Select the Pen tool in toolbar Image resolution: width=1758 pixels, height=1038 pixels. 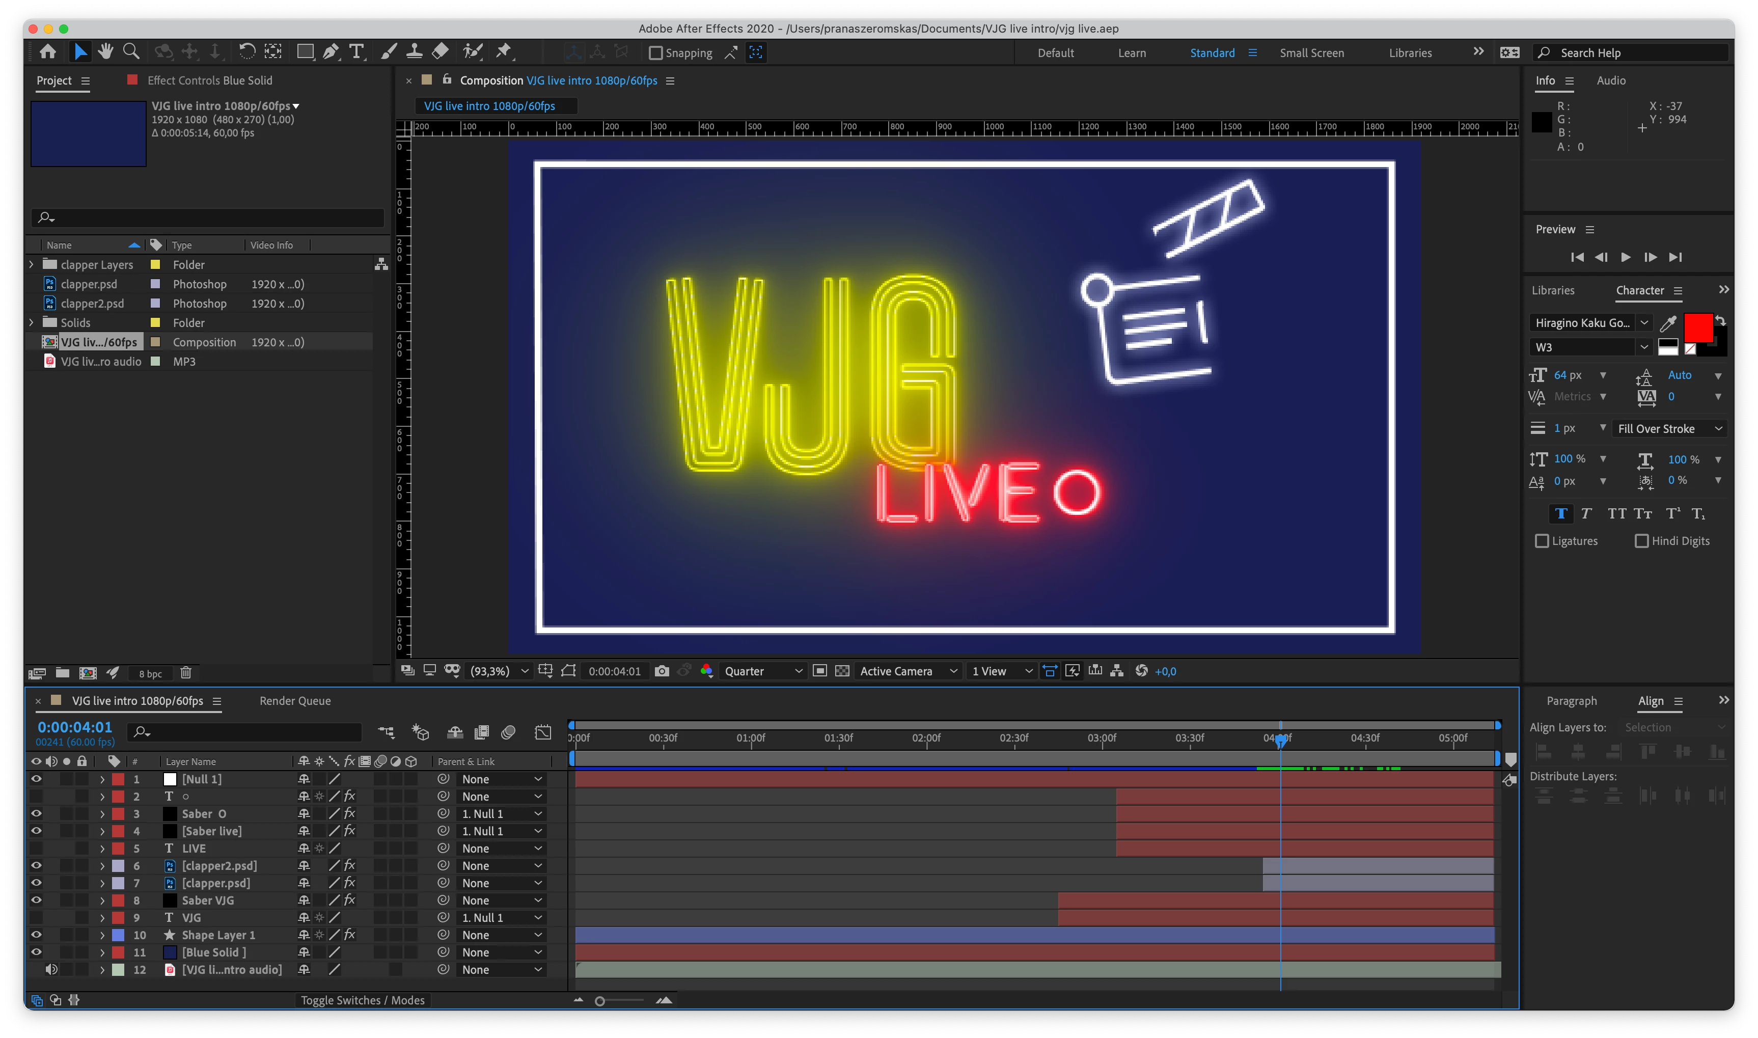[331, 52]
